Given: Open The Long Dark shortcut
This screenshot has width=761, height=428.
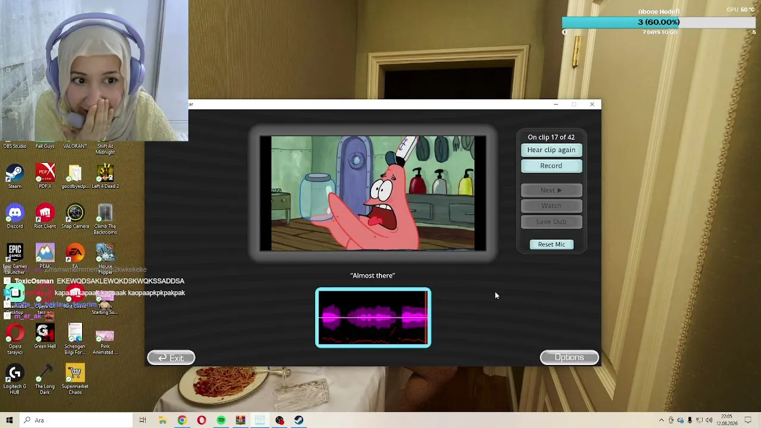Looking at the screenshot, I should coord(45,379).
